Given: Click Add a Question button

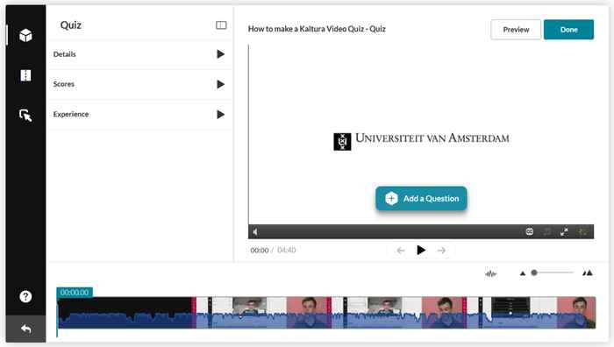Looking at the screenshot, I should pos(421,198).
